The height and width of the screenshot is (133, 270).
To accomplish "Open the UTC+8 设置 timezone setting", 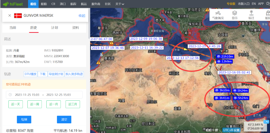I will [231, 130].
